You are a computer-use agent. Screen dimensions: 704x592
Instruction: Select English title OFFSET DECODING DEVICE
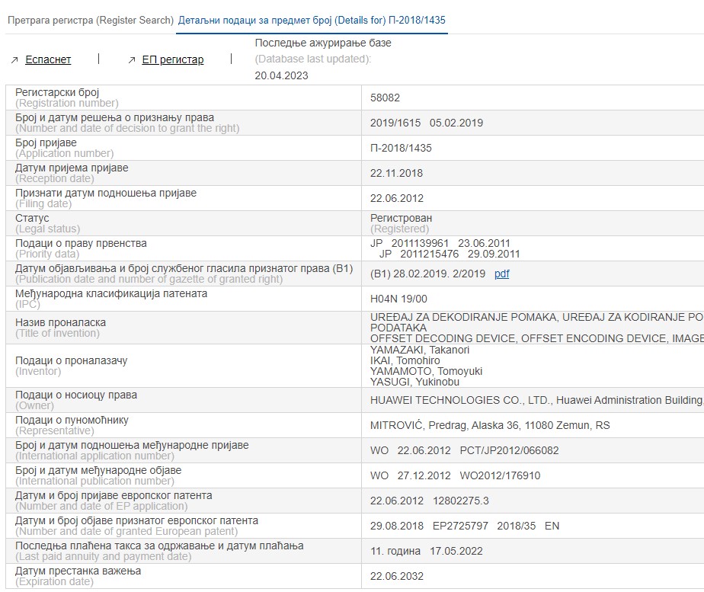443,338
